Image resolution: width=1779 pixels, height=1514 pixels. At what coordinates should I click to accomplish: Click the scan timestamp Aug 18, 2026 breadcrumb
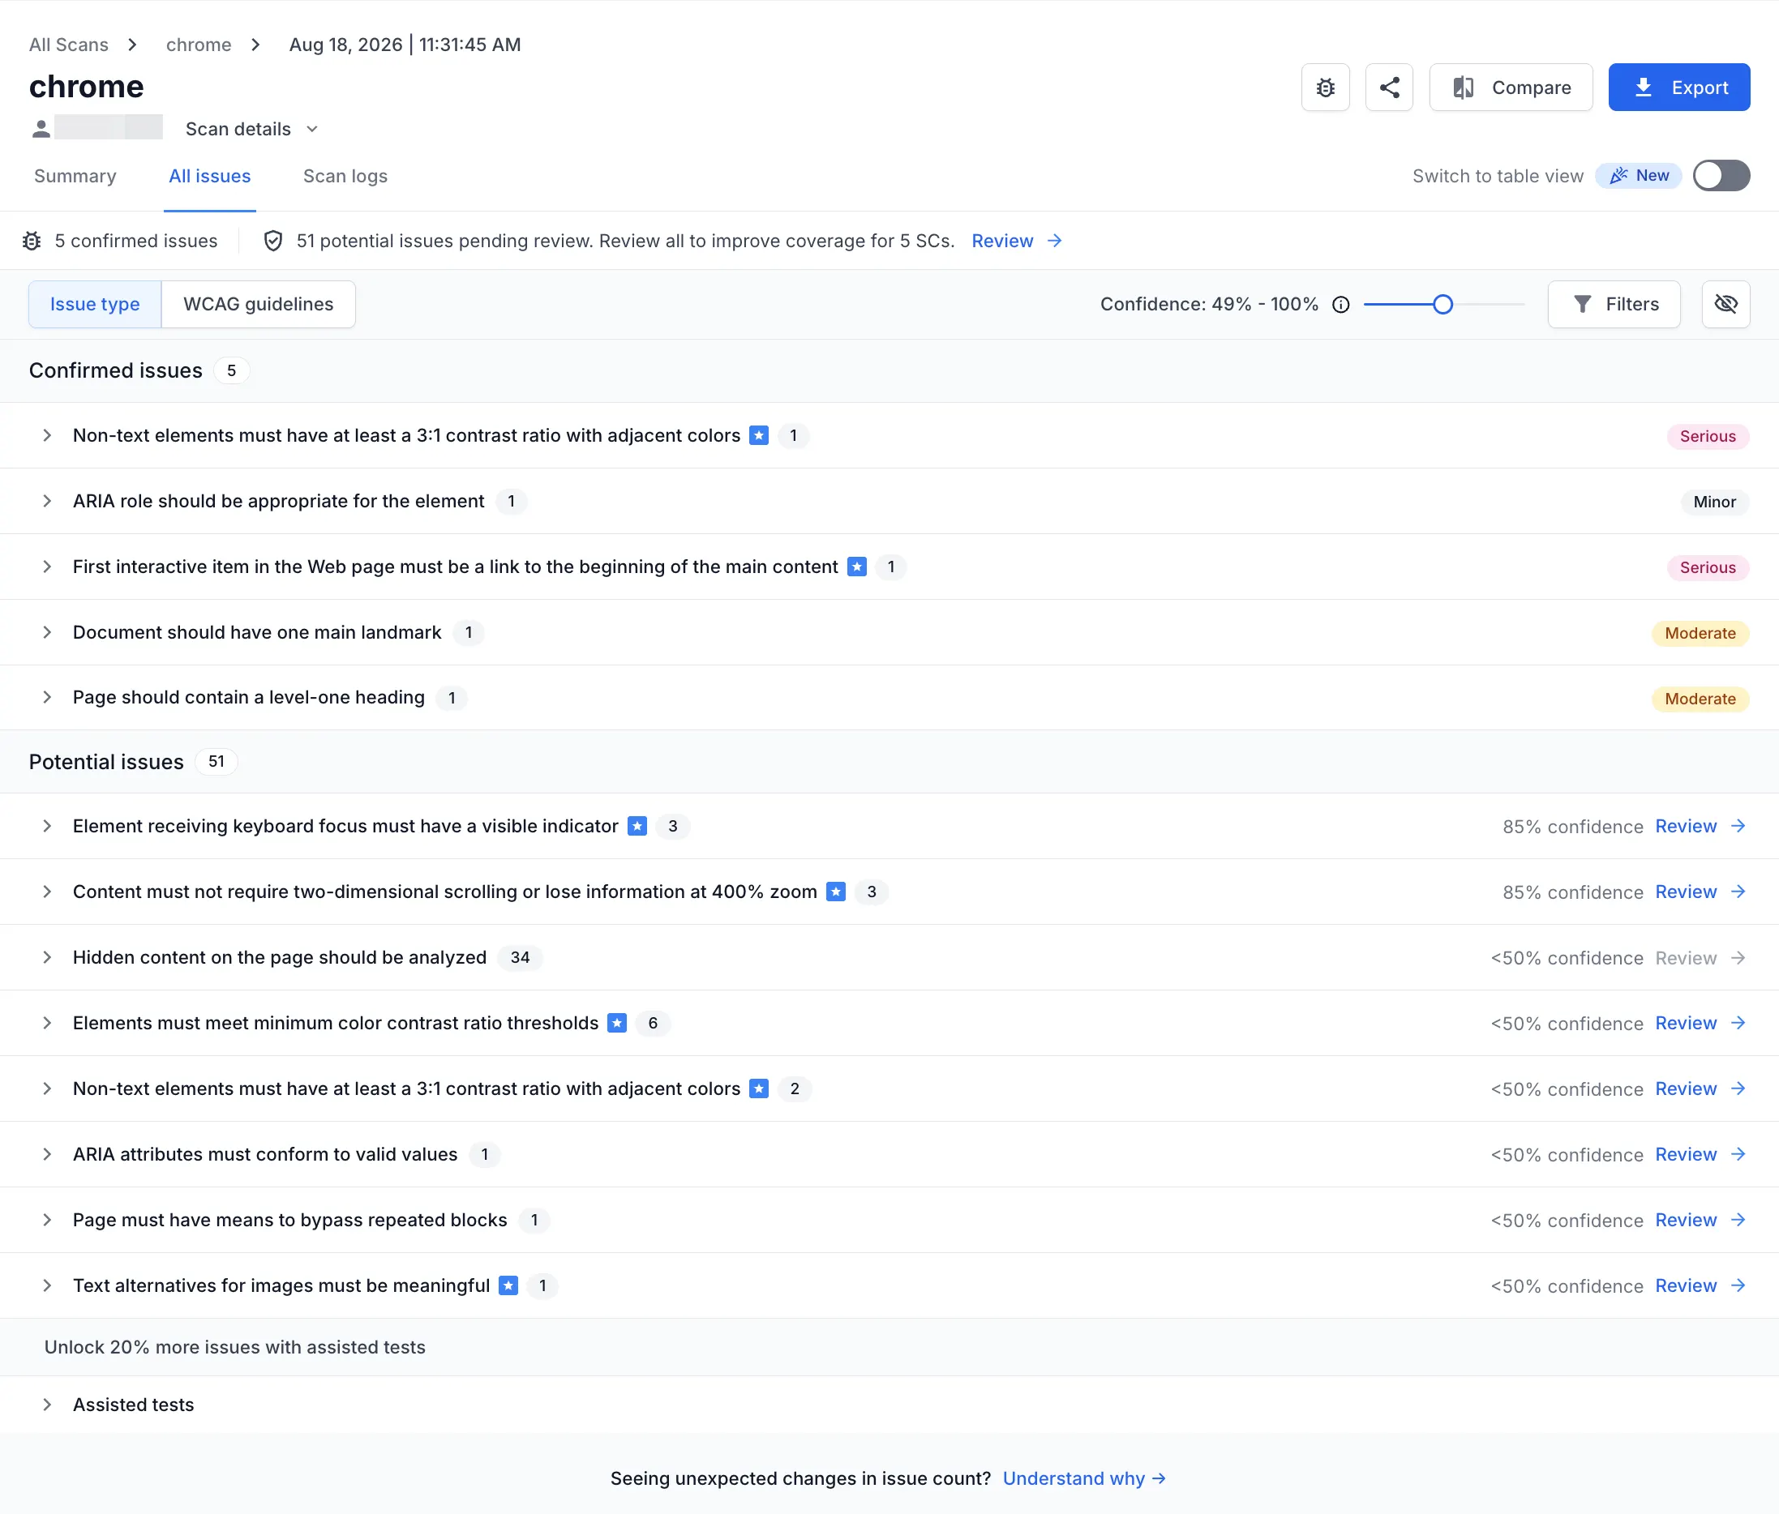(405, 45)
